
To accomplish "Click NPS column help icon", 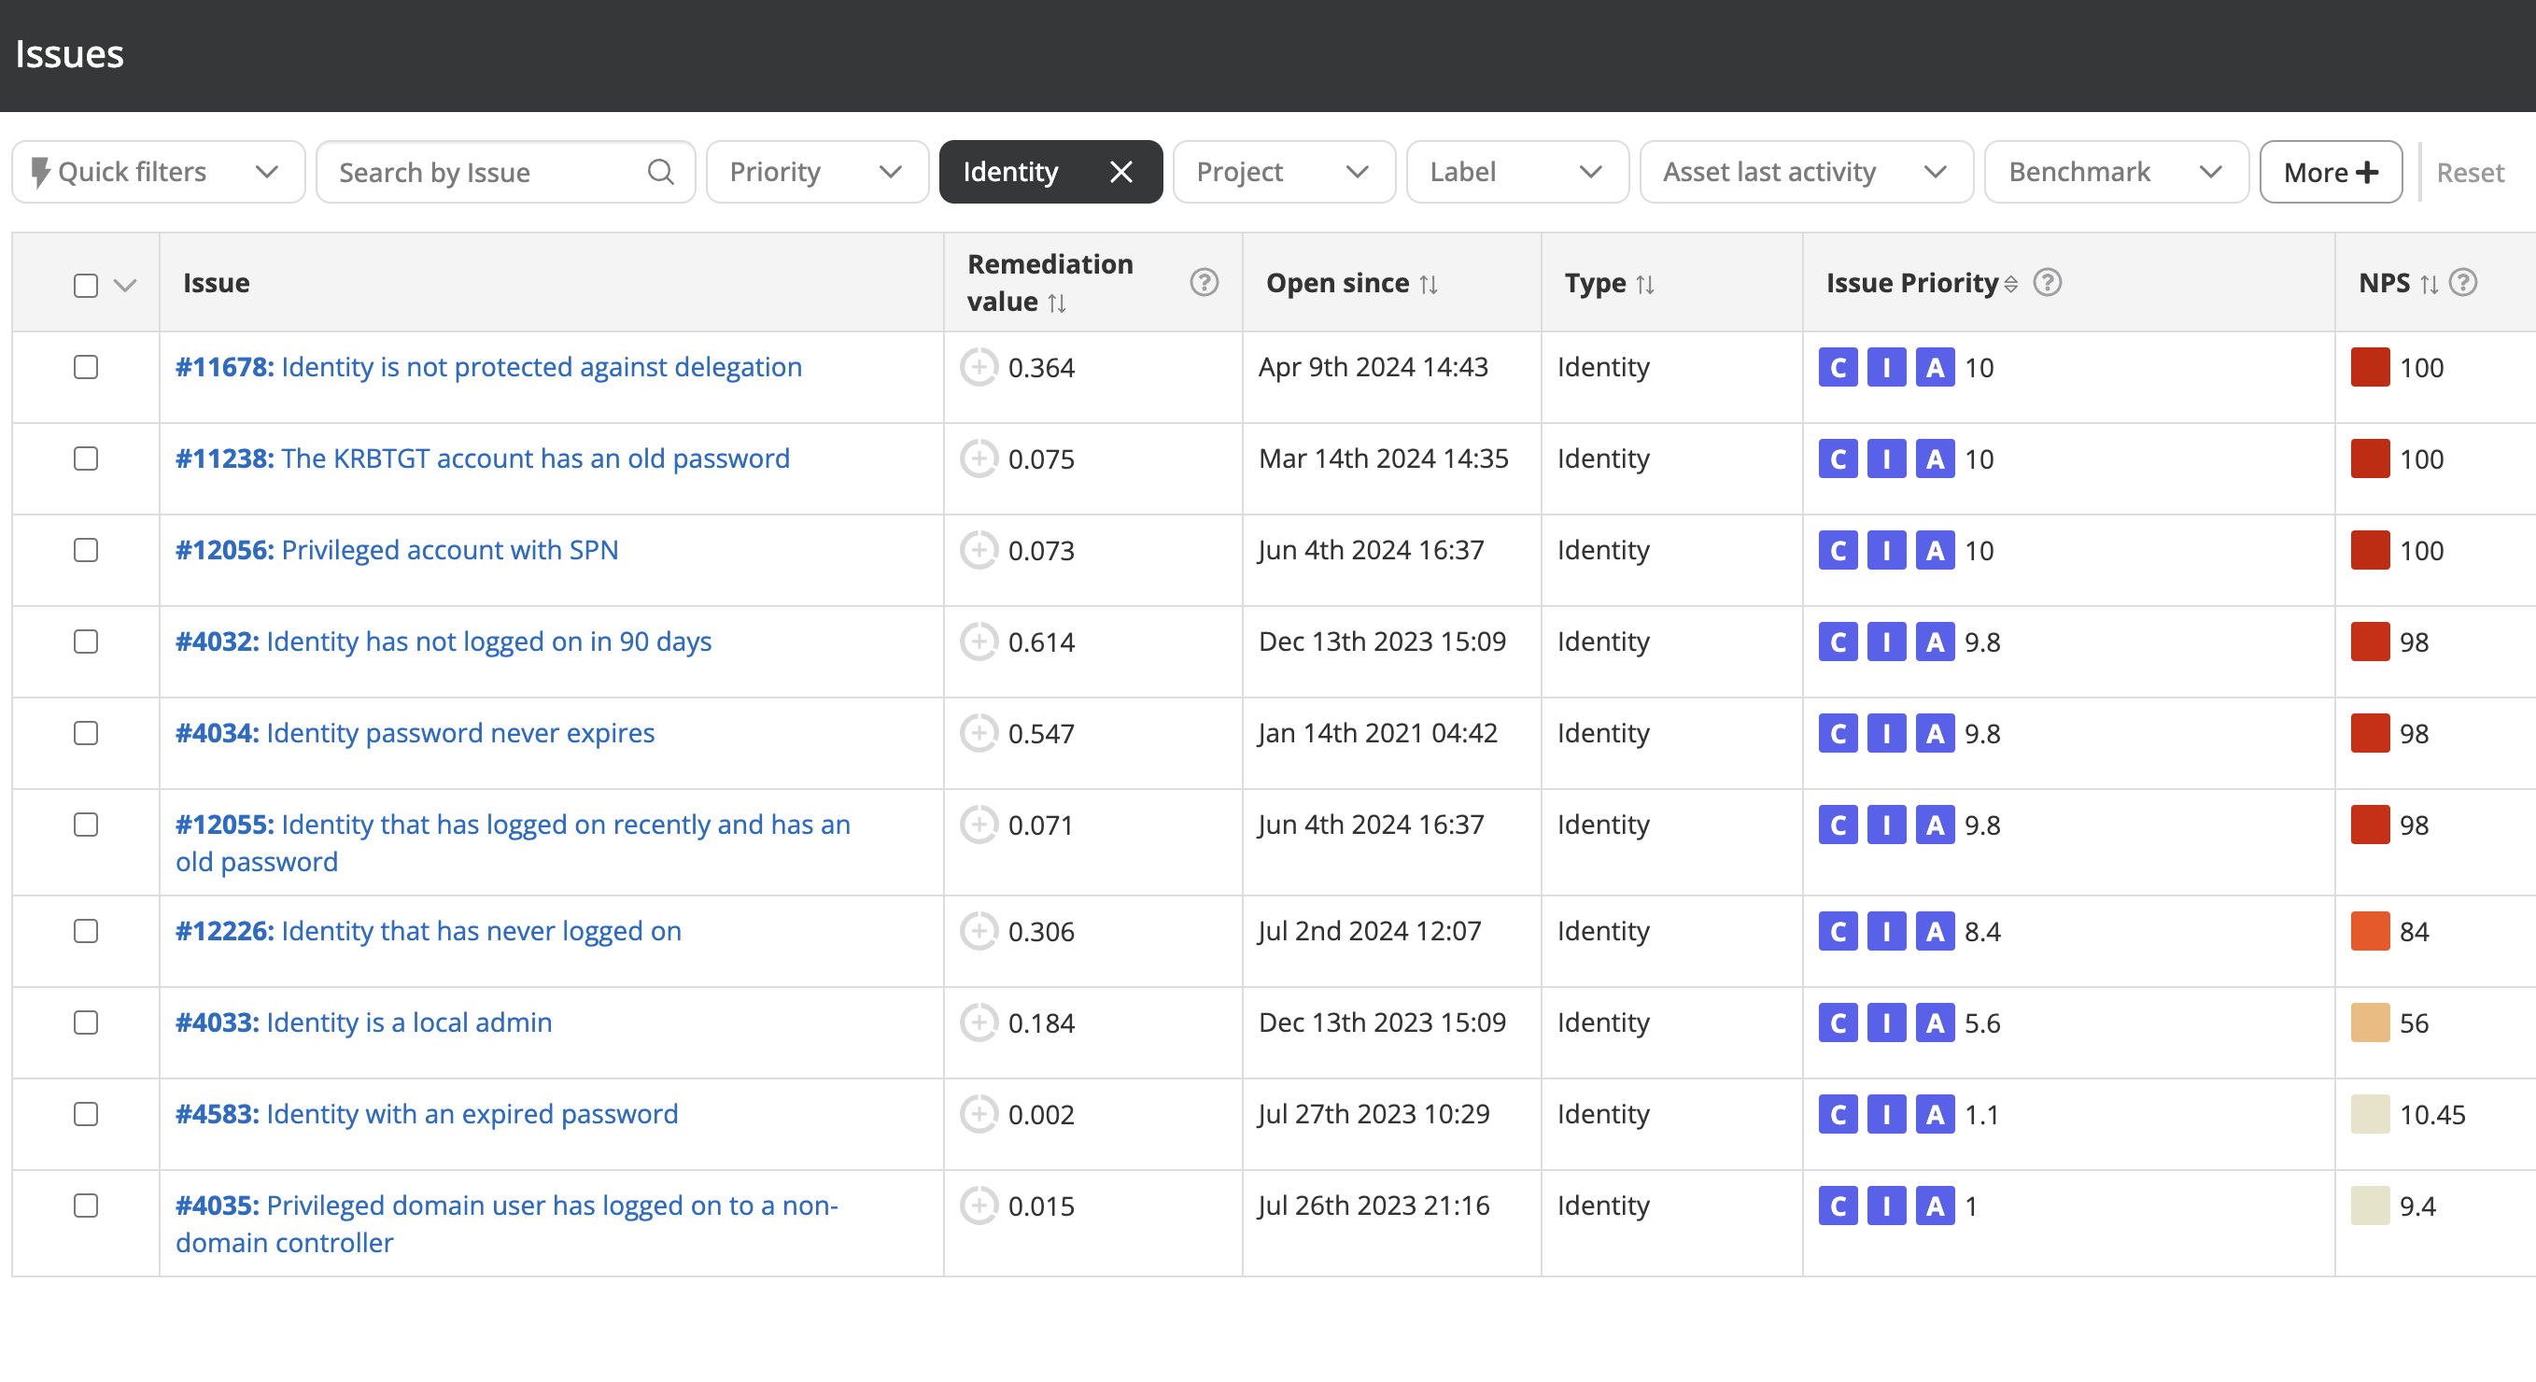I will point(2462,283).
